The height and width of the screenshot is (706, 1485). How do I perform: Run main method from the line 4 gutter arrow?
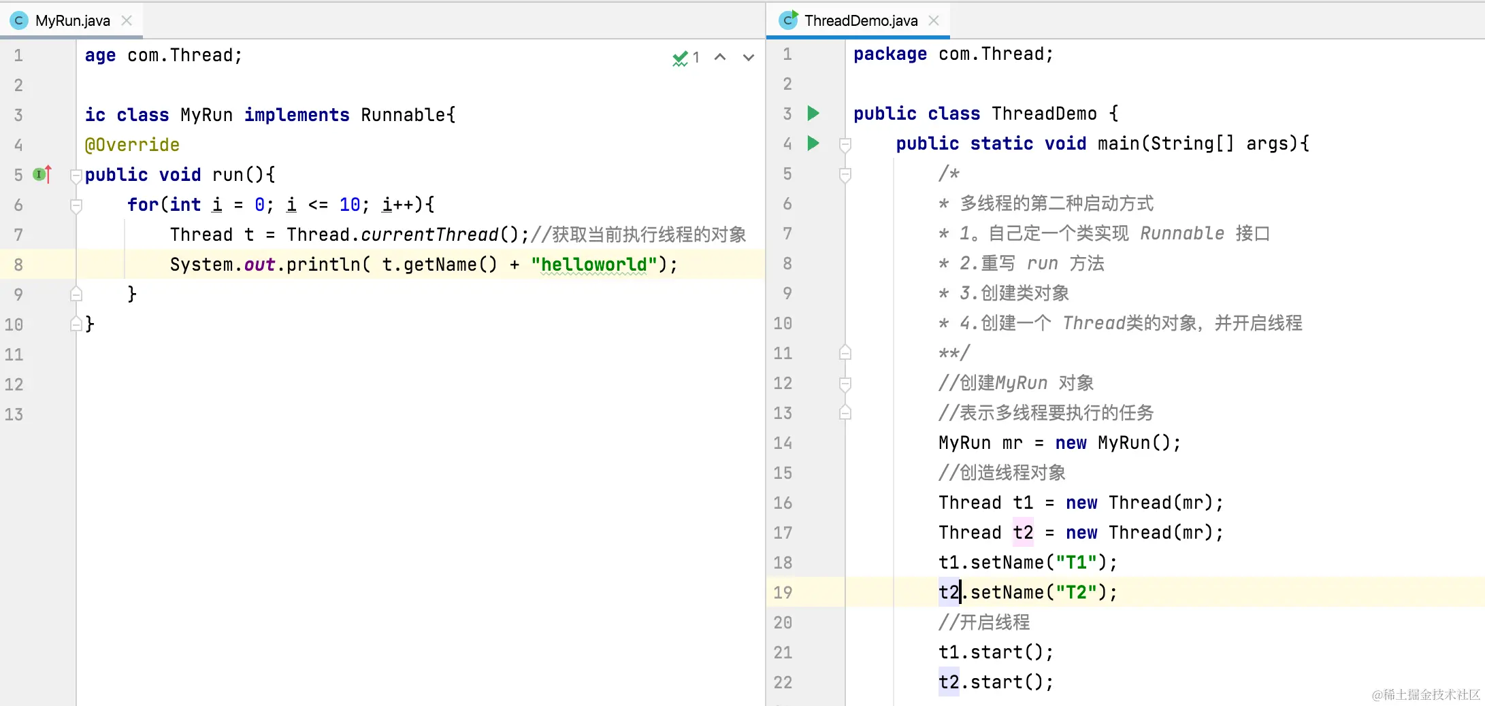click(813, 143)
